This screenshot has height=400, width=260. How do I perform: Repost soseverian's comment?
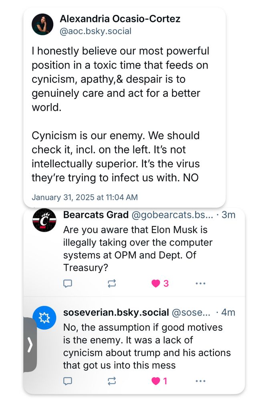[112, 381]
